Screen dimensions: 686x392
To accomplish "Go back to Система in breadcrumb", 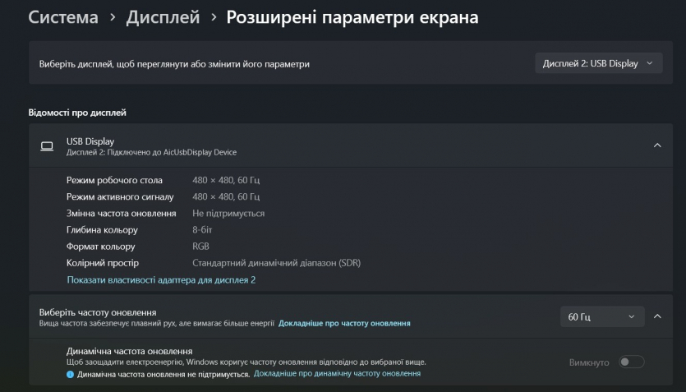I will (x=63, y=17).
